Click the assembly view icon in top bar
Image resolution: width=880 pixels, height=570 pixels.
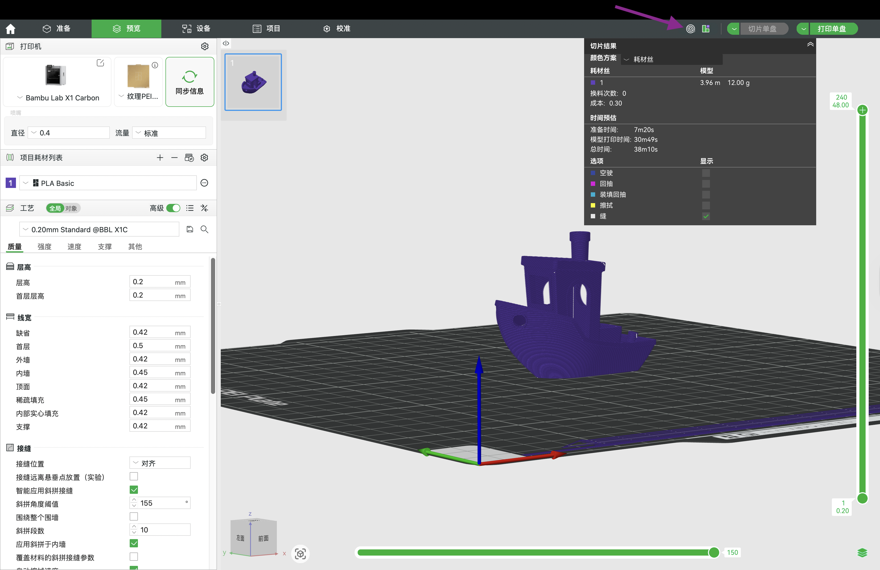point(706,29)
